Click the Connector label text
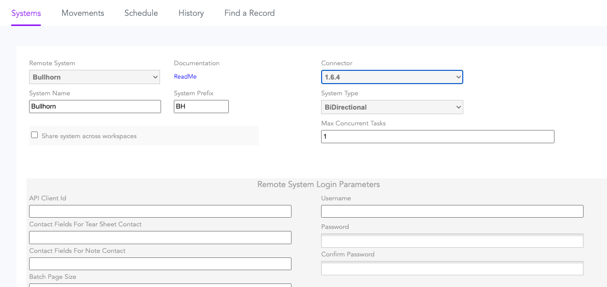This screenshot has height=287, width=607. [x=337, y=63]
